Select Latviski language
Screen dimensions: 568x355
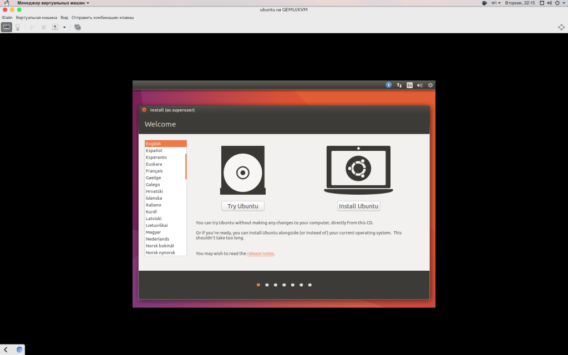tap(165, 219)
